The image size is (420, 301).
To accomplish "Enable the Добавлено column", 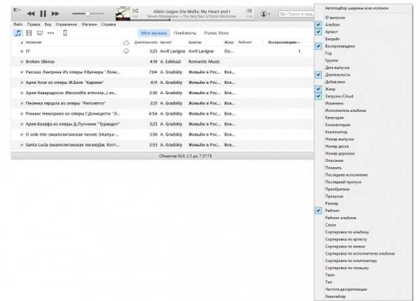I will pyautogui.click(x=335, y=82).
